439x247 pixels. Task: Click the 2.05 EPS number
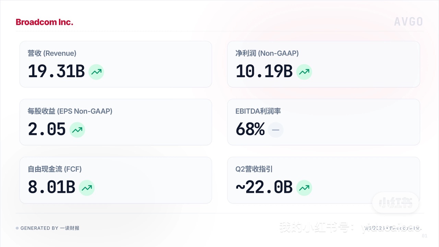(47, 130)
